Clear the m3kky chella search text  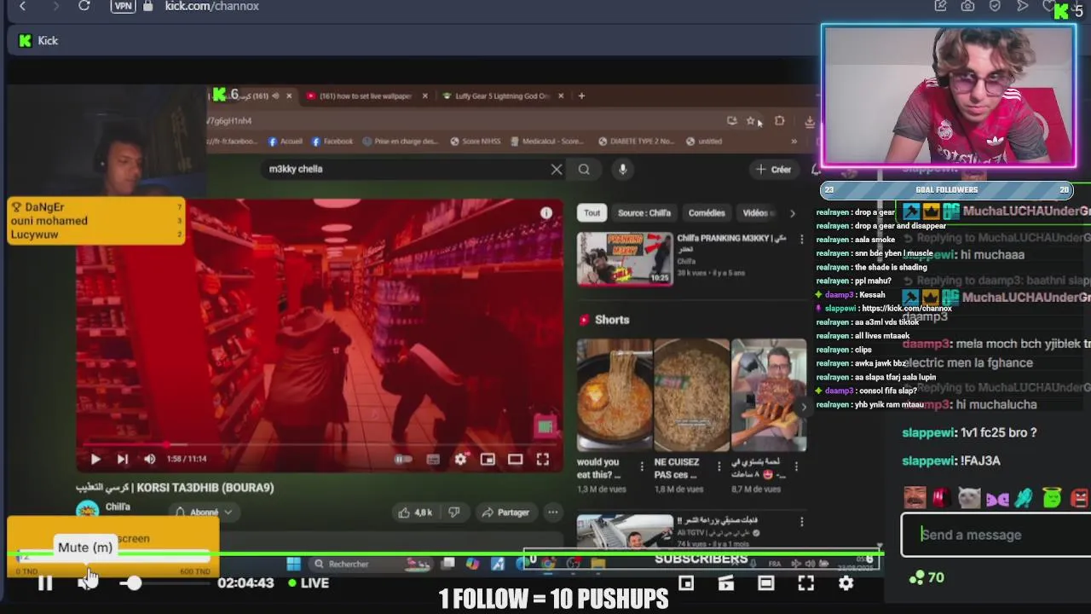coord(557,169)
